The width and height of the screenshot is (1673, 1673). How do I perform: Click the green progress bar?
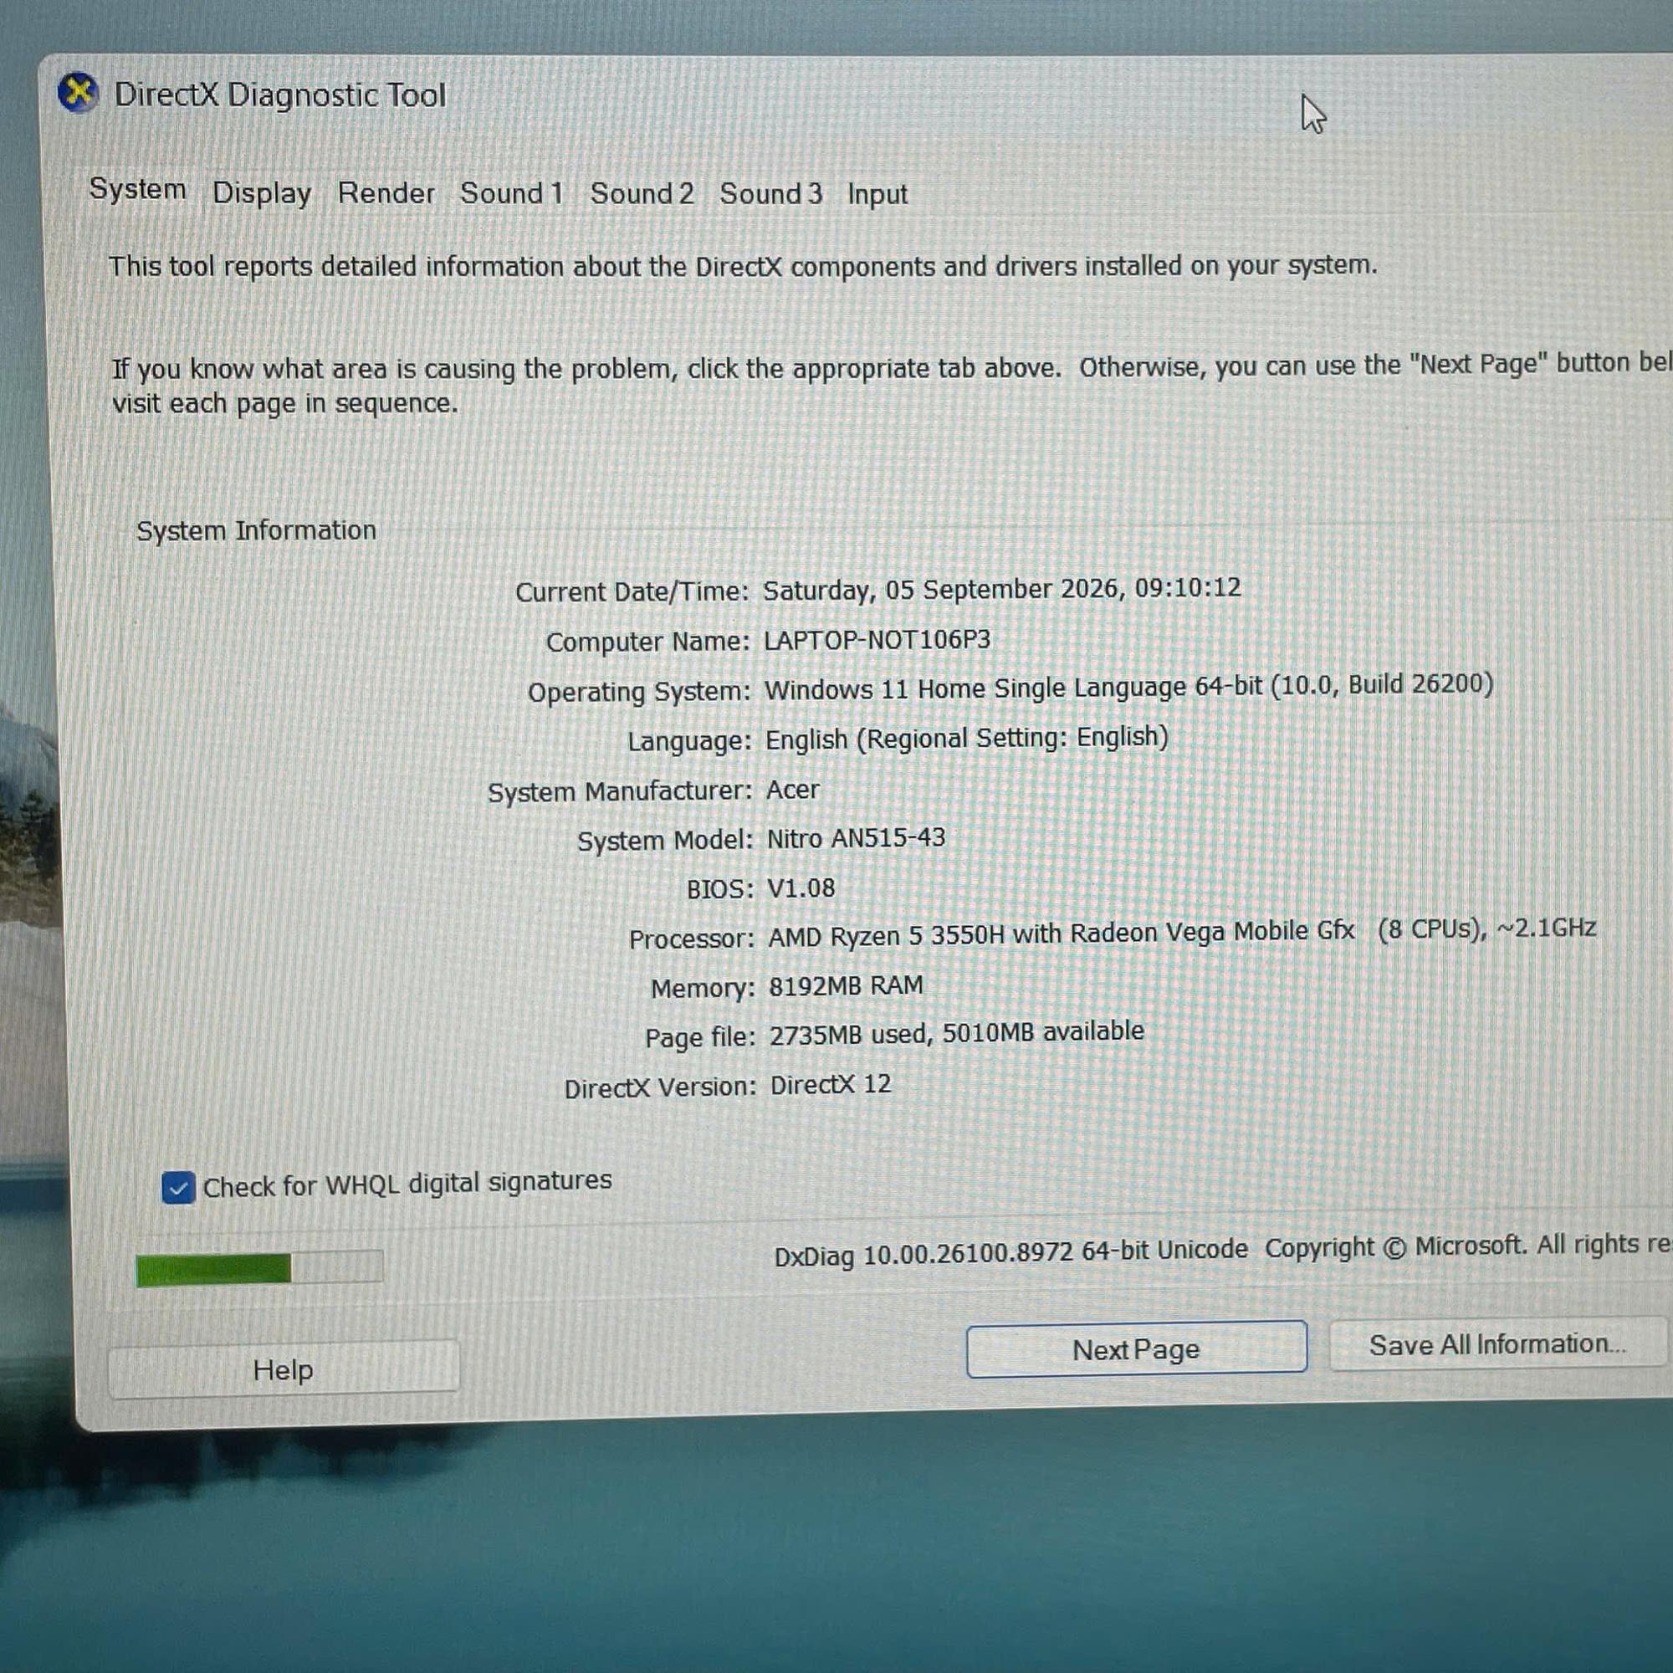pos(259,1269)
